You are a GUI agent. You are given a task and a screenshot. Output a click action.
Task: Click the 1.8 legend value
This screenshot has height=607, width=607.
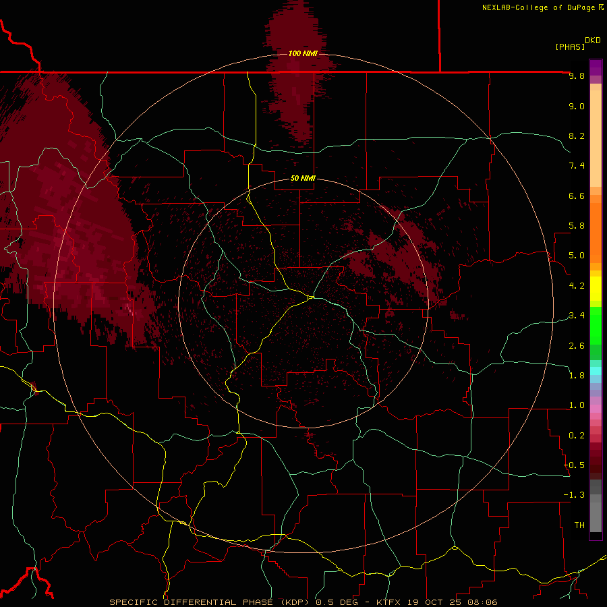pos(577,376)
